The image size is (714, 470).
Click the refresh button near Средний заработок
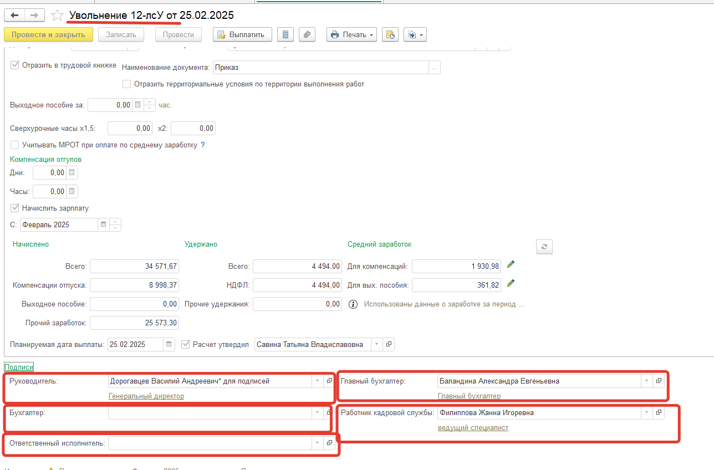(x=544, y=247)
